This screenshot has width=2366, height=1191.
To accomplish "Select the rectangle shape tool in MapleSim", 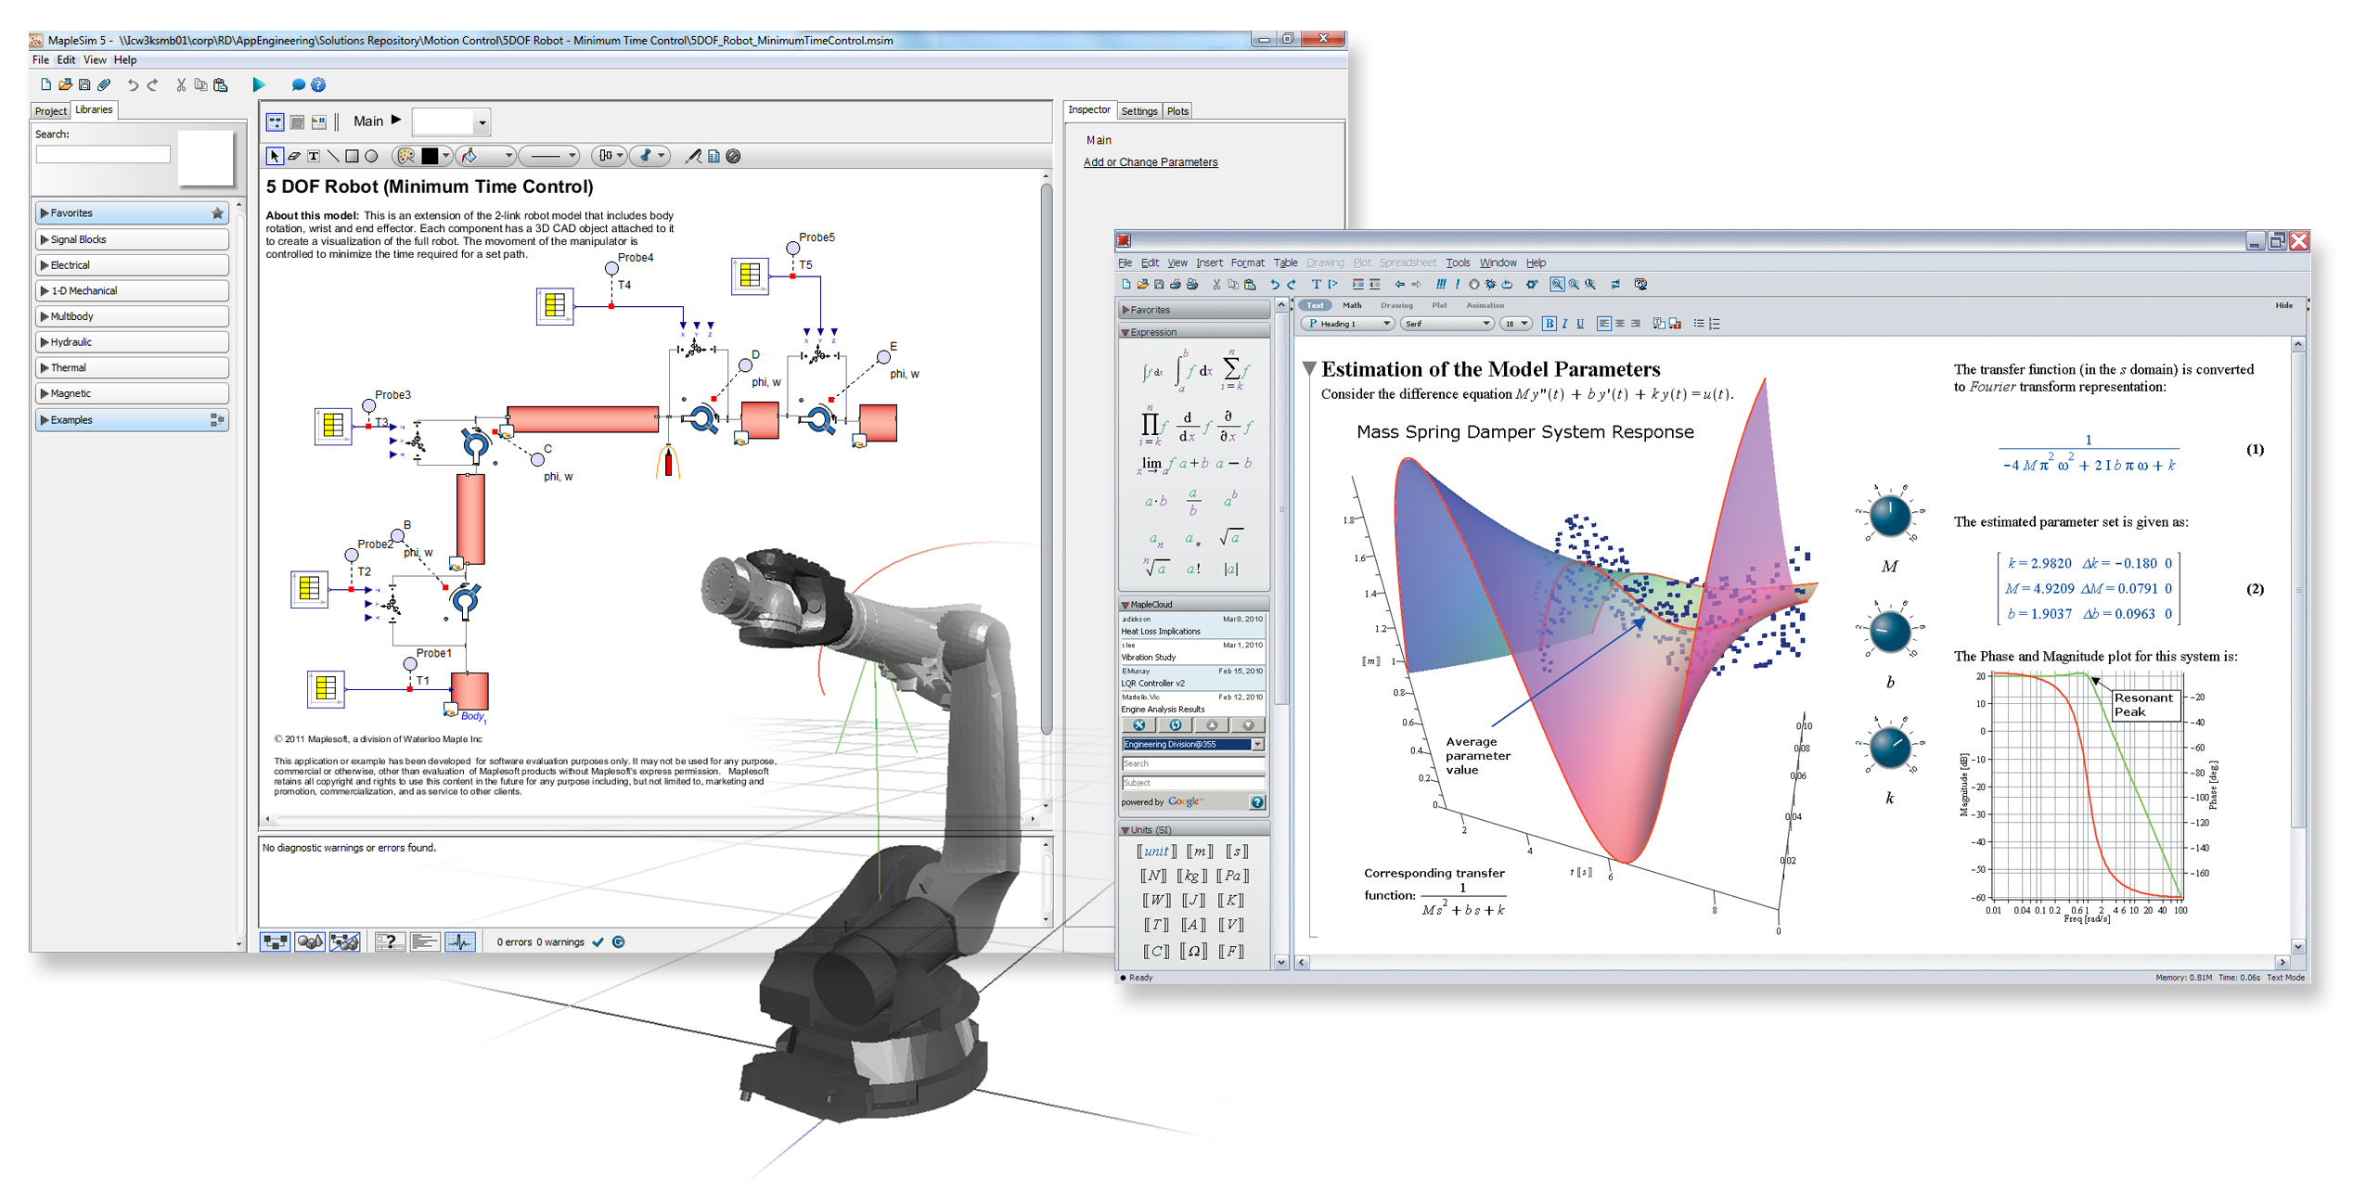I will (352, 156).
